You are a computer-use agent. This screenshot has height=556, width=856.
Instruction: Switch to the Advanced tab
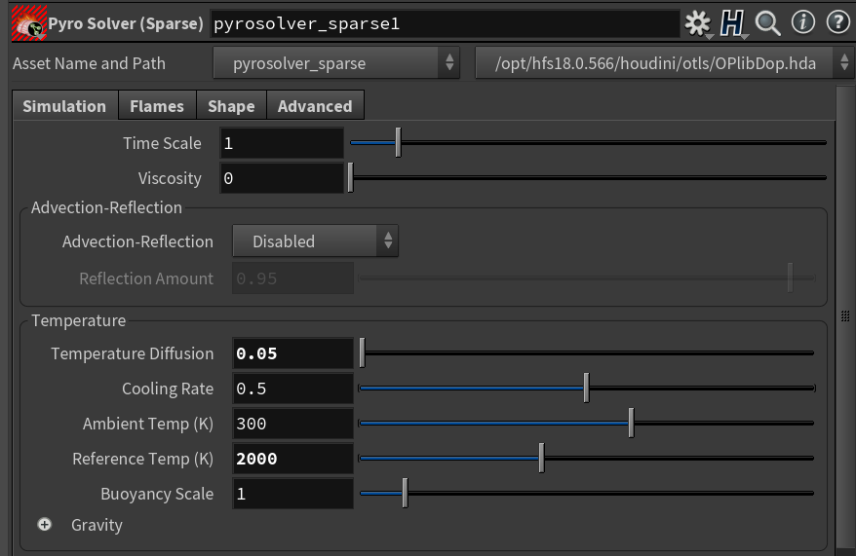pos(315,106)
